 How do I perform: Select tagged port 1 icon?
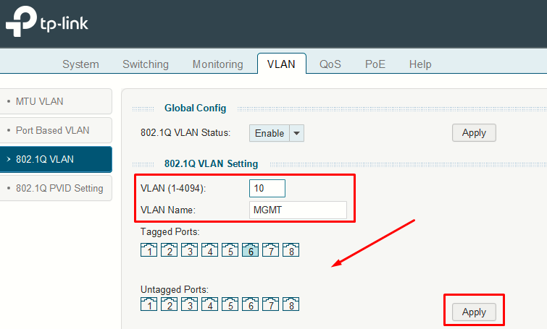point(149,249)
